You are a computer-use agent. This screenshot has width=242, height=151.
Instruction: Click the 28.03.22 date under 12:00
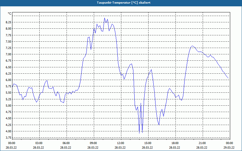point(120,147)
